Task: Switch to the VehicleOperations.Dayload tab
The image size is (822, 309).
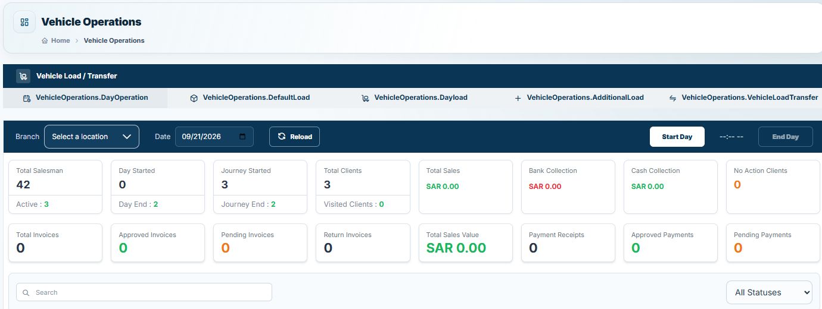Action: click(x=415, y=98)
